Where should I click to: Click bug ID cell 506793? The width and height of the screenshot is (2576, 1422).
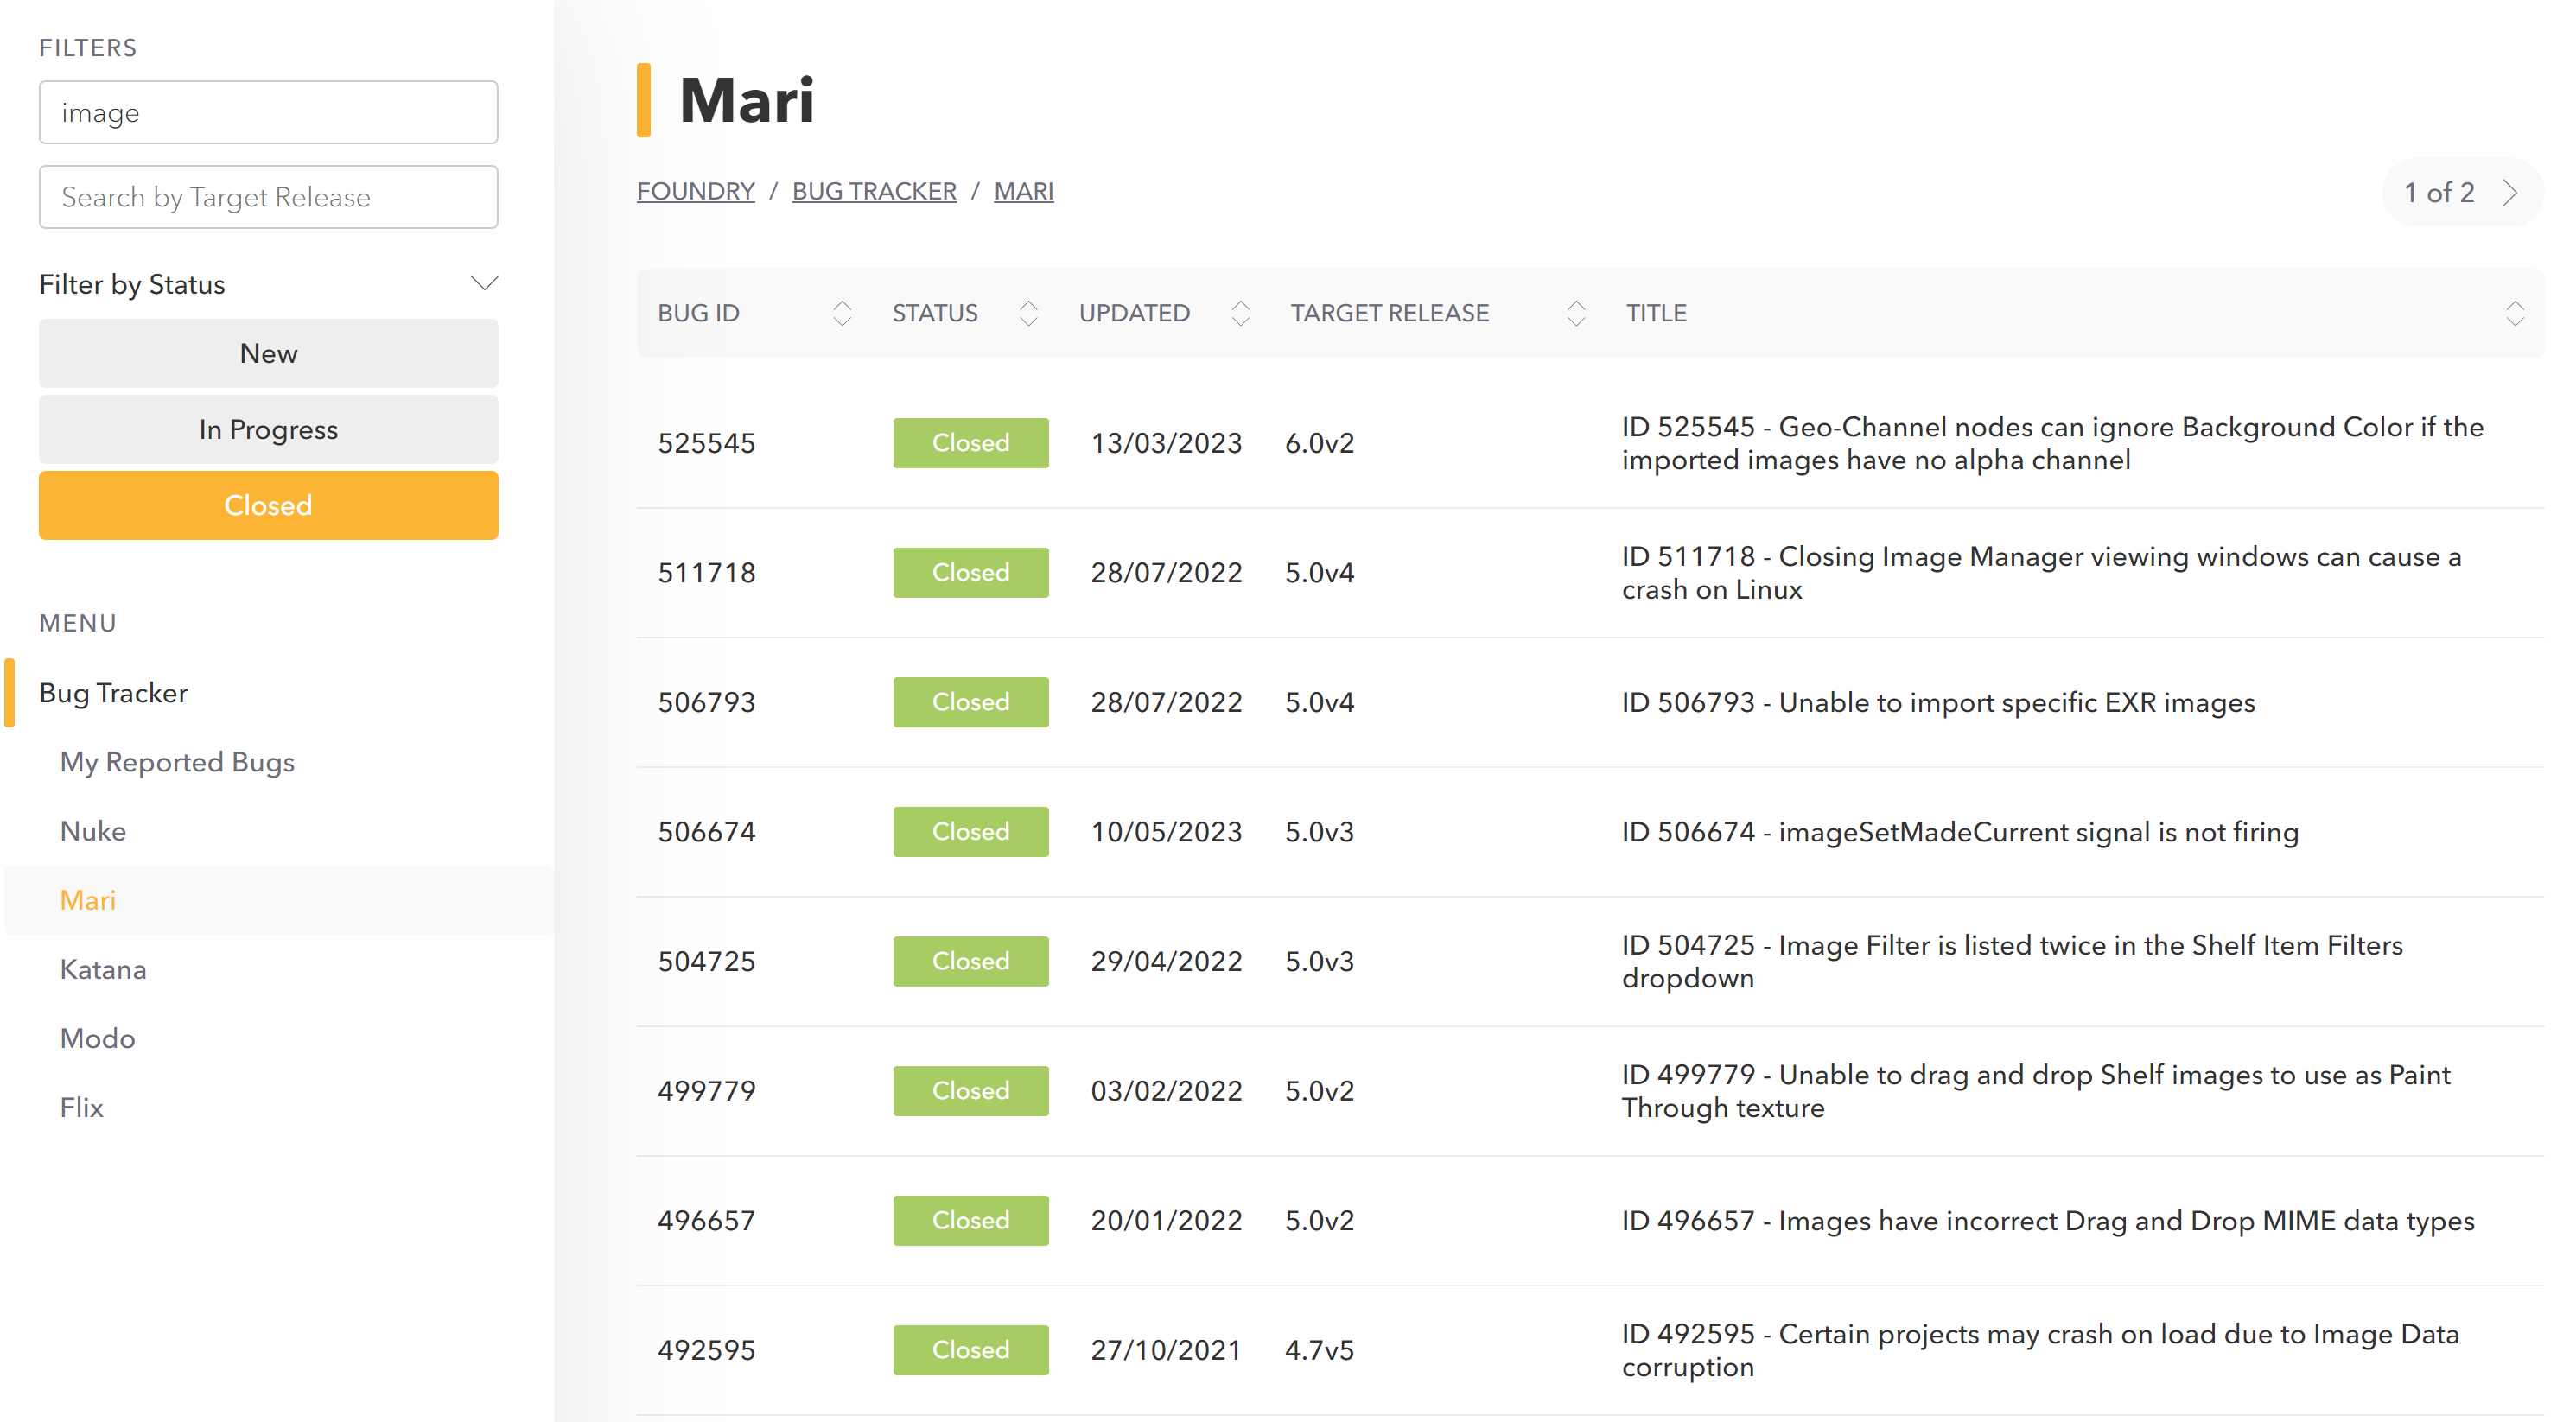pyautogui.click(x=706, y=702)
